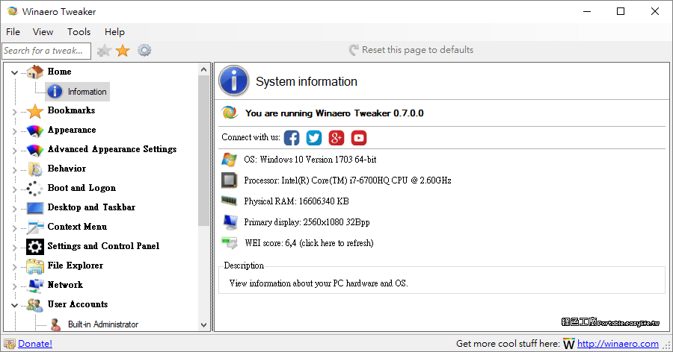
Task: Expand the Behavior tree node
Action: 15,170
